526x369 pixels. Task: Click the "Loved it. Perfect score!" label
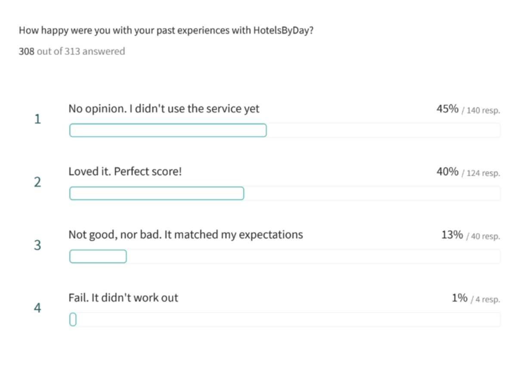coord(125,172)
